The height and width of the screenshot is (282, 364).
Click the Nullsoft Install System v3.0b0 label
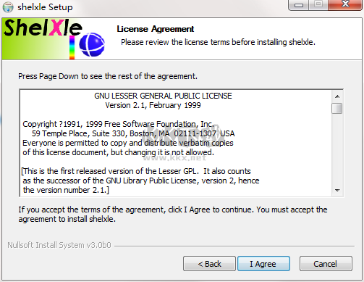(59, 245)
